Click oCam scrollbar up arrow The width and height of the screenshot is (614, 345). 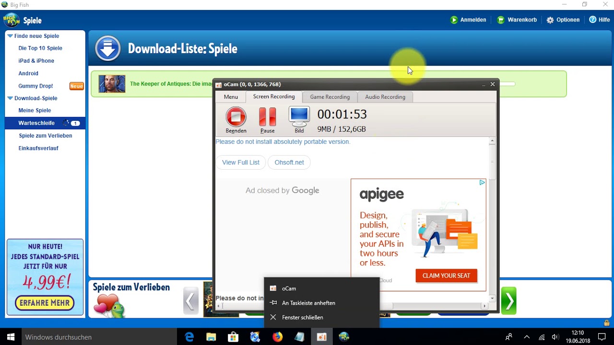click(x=492, y=141)
